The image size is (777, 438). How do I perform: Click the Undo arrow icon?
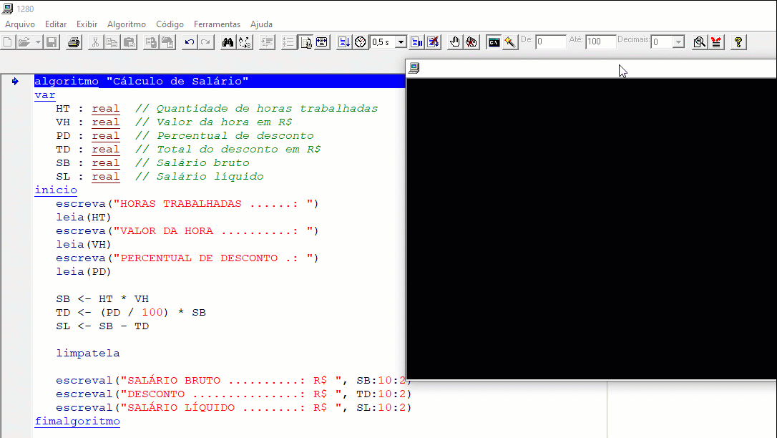point(190,42)
